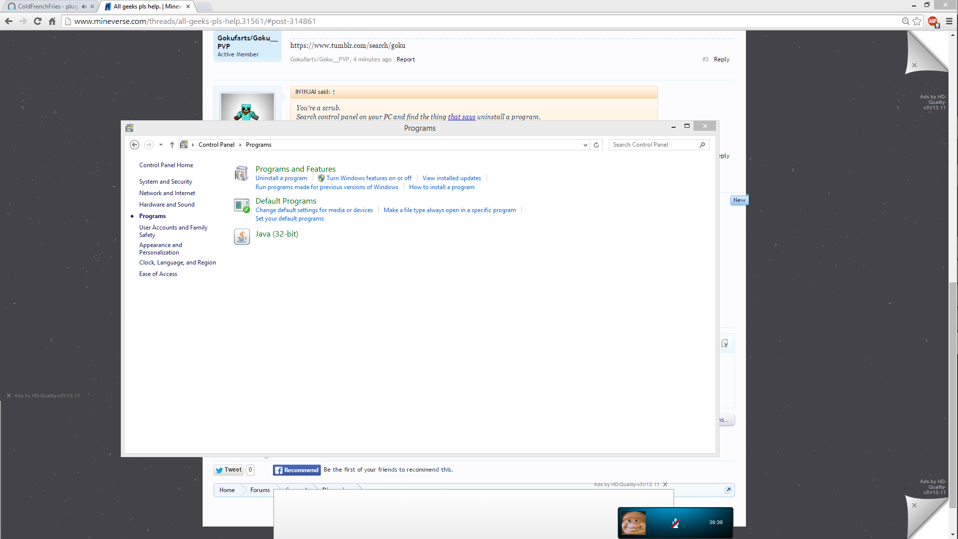The height and width of the screenshot is (539, 958).
Task: Mute the ColdFrenchFries tab audio icon
Action: tap(84, 6)
